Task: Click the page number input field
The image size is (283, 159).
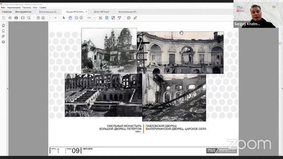Action: pos(50,18)
